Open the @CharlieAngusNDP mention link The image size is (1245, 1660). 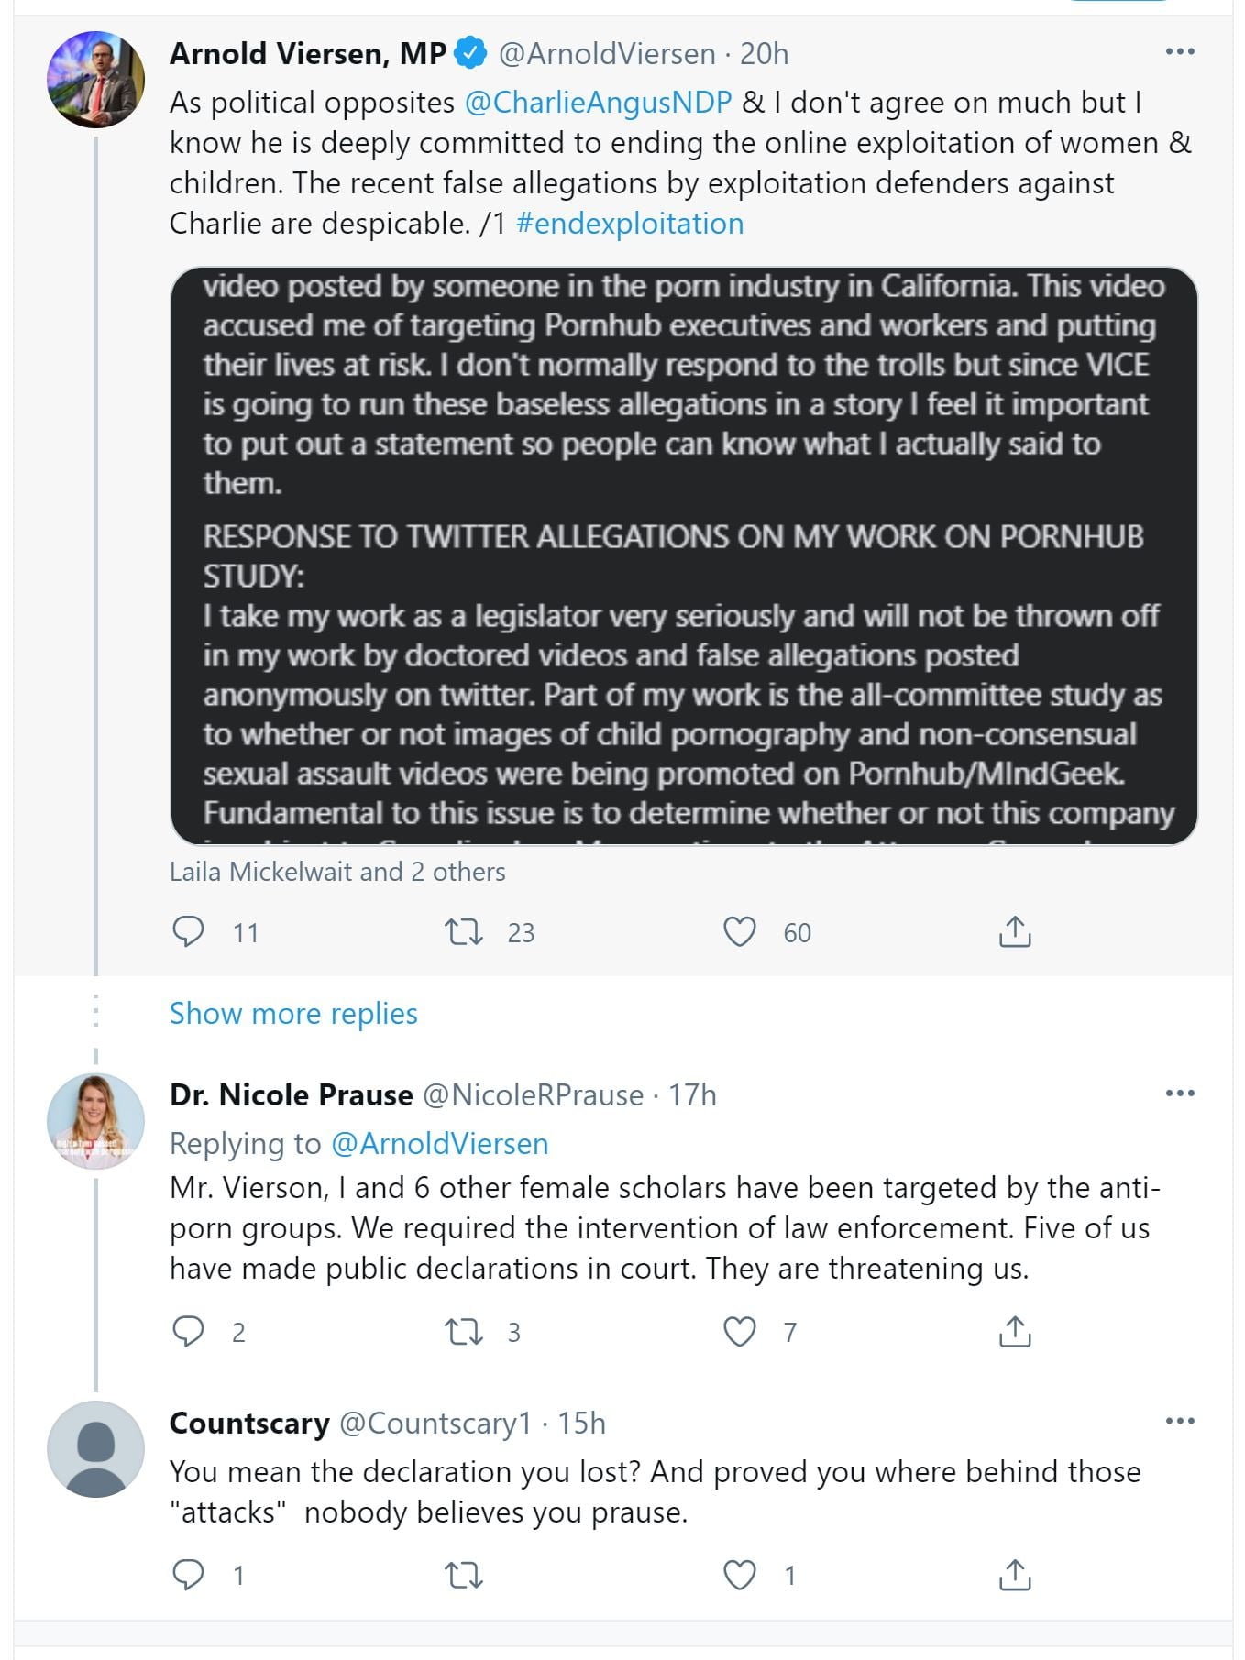598,103
